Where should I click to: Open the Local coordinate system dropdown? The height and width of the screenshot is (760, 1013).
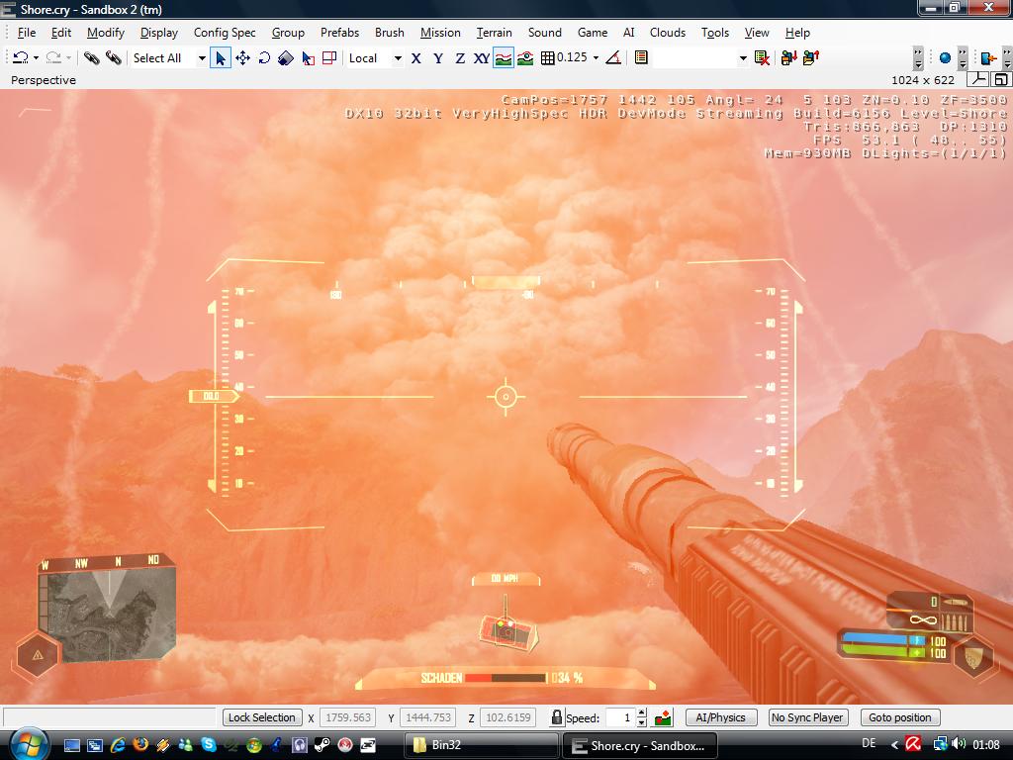point(398,58)
